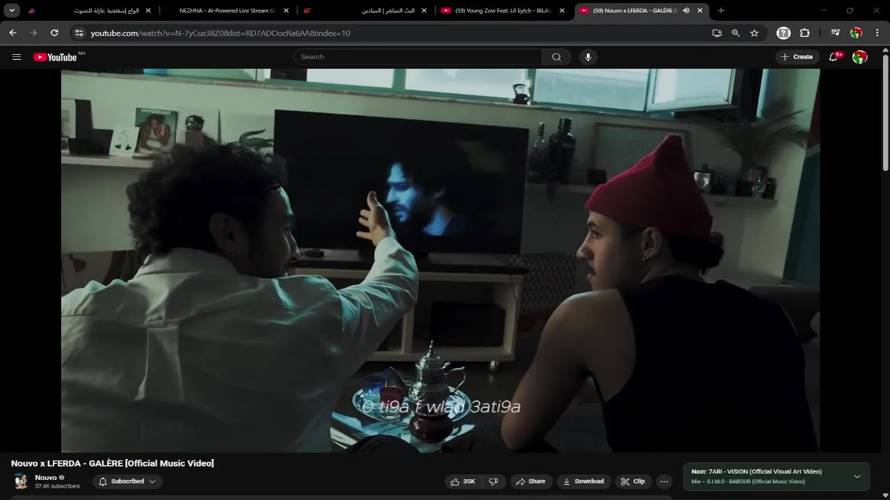Dislike the GALÈRE video
Image resolution: width=890 pixels, height=500 pixels.
coord(493,481)
